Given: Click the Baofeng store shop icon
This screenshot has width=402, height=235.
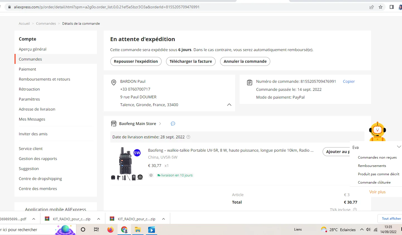Looking at the screenshot, I should [x=114, y=124].
